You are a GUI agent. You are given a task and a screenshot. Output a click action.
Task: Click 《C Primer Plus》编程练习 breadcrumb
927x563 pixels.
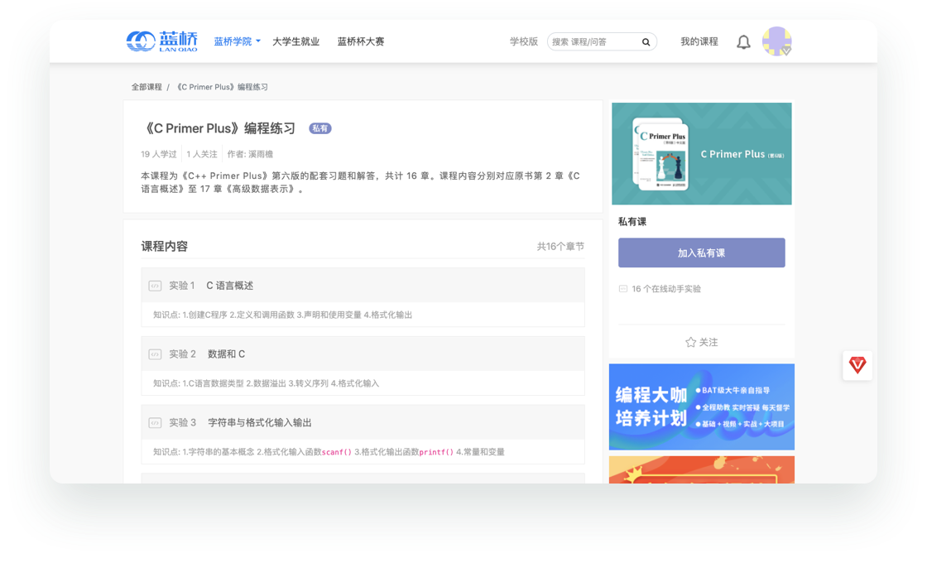pyautogui.click(x=223, y=87)
